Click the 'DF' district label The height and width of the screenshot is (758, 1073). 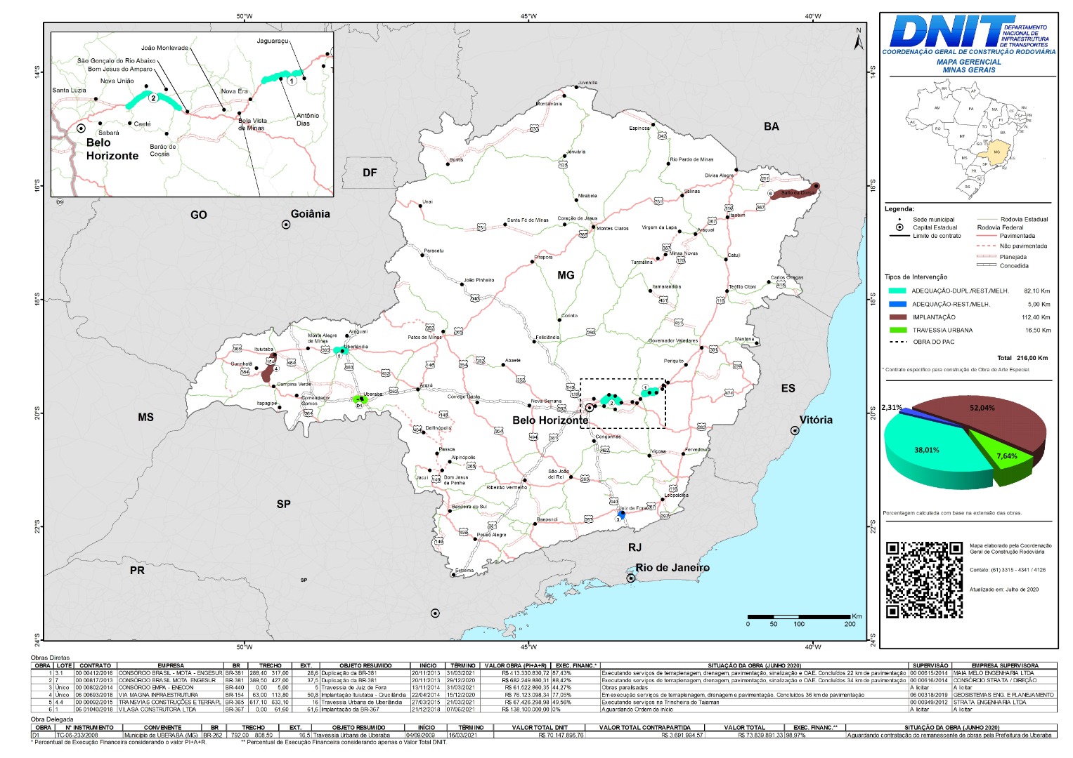(370, 173)
